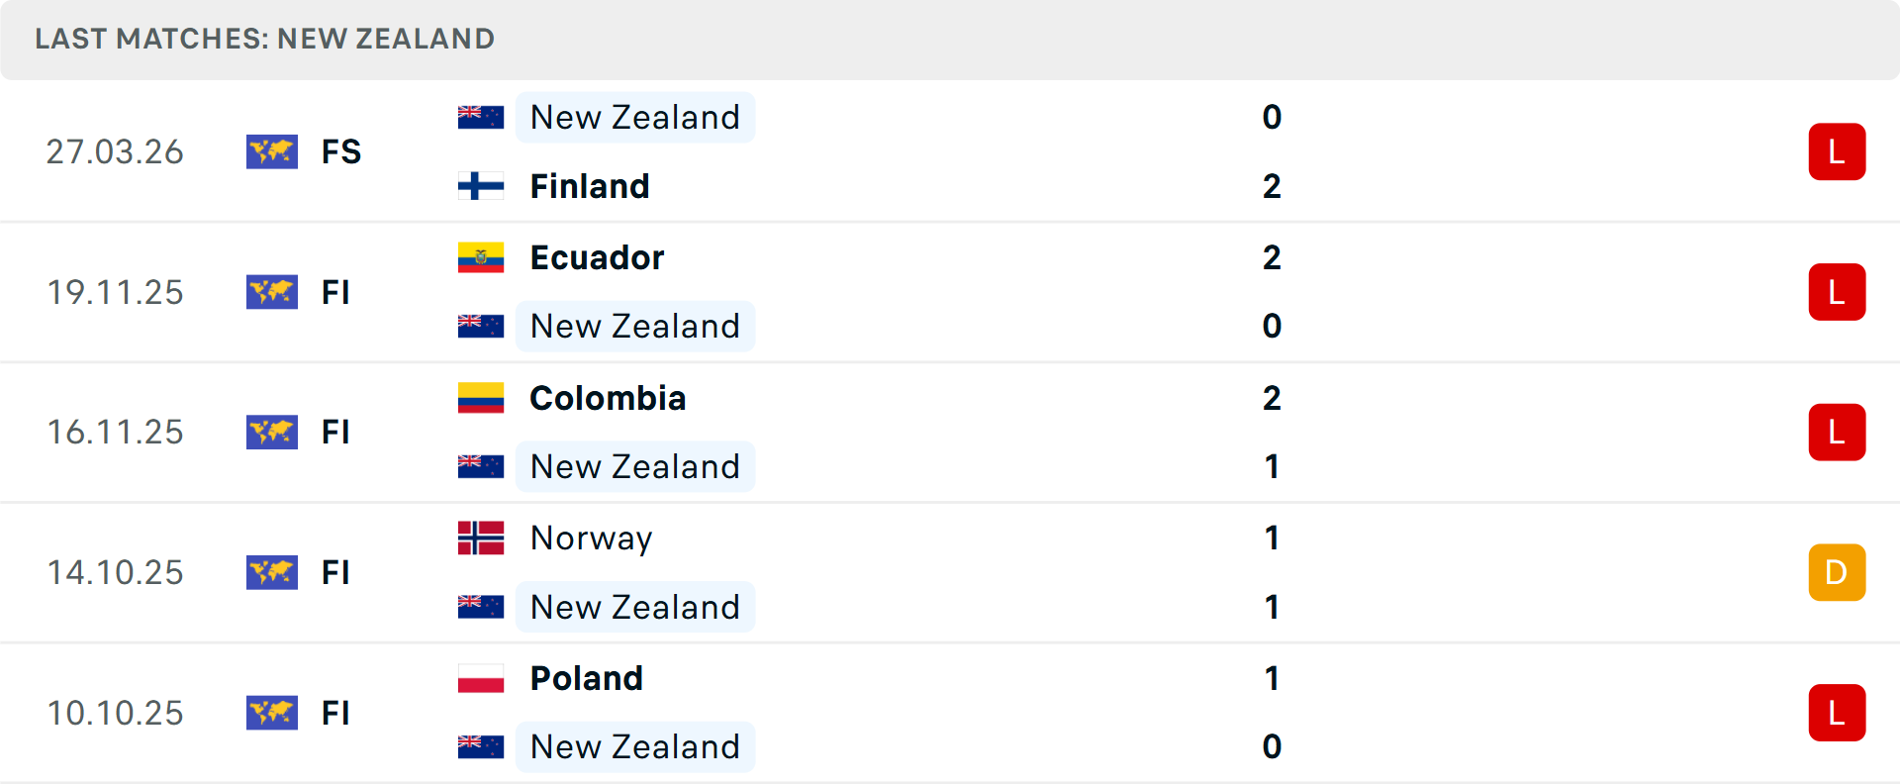Click the FI competition icon beside 19.11.25
The width and height of the screenshot is (1900, 784).
(272, 292)
